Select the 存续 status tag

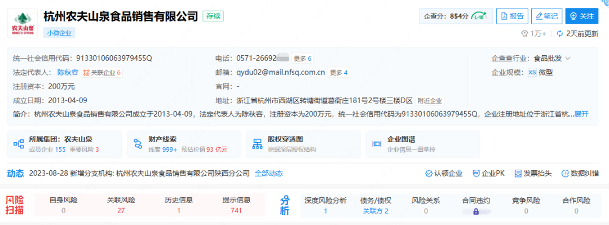[x=213, y=16]
